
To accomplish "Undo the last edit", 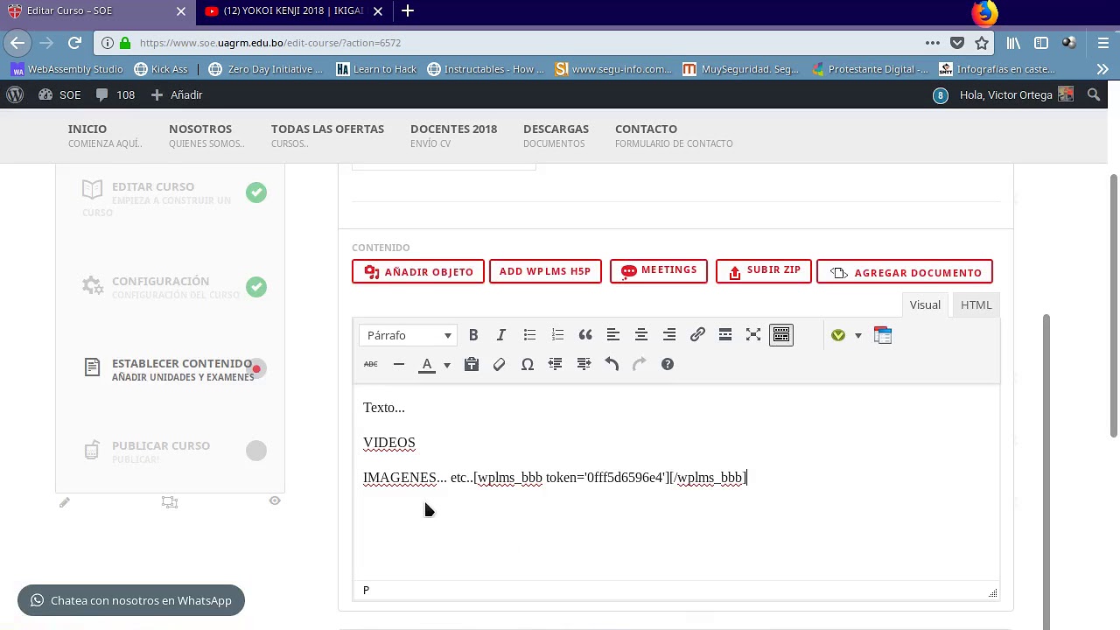I will [612, 364].
